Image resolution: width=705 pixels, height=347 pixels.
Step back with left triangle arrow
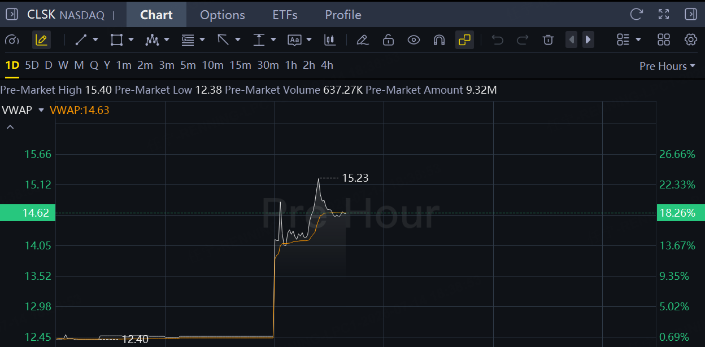tap(572, 40)
